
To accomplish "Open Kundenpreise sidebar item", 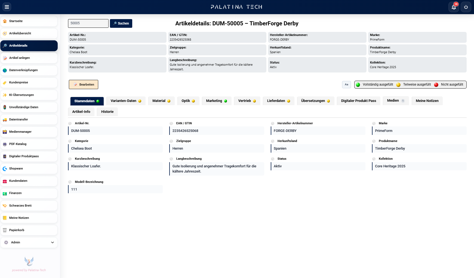I will tap(29, 83).
